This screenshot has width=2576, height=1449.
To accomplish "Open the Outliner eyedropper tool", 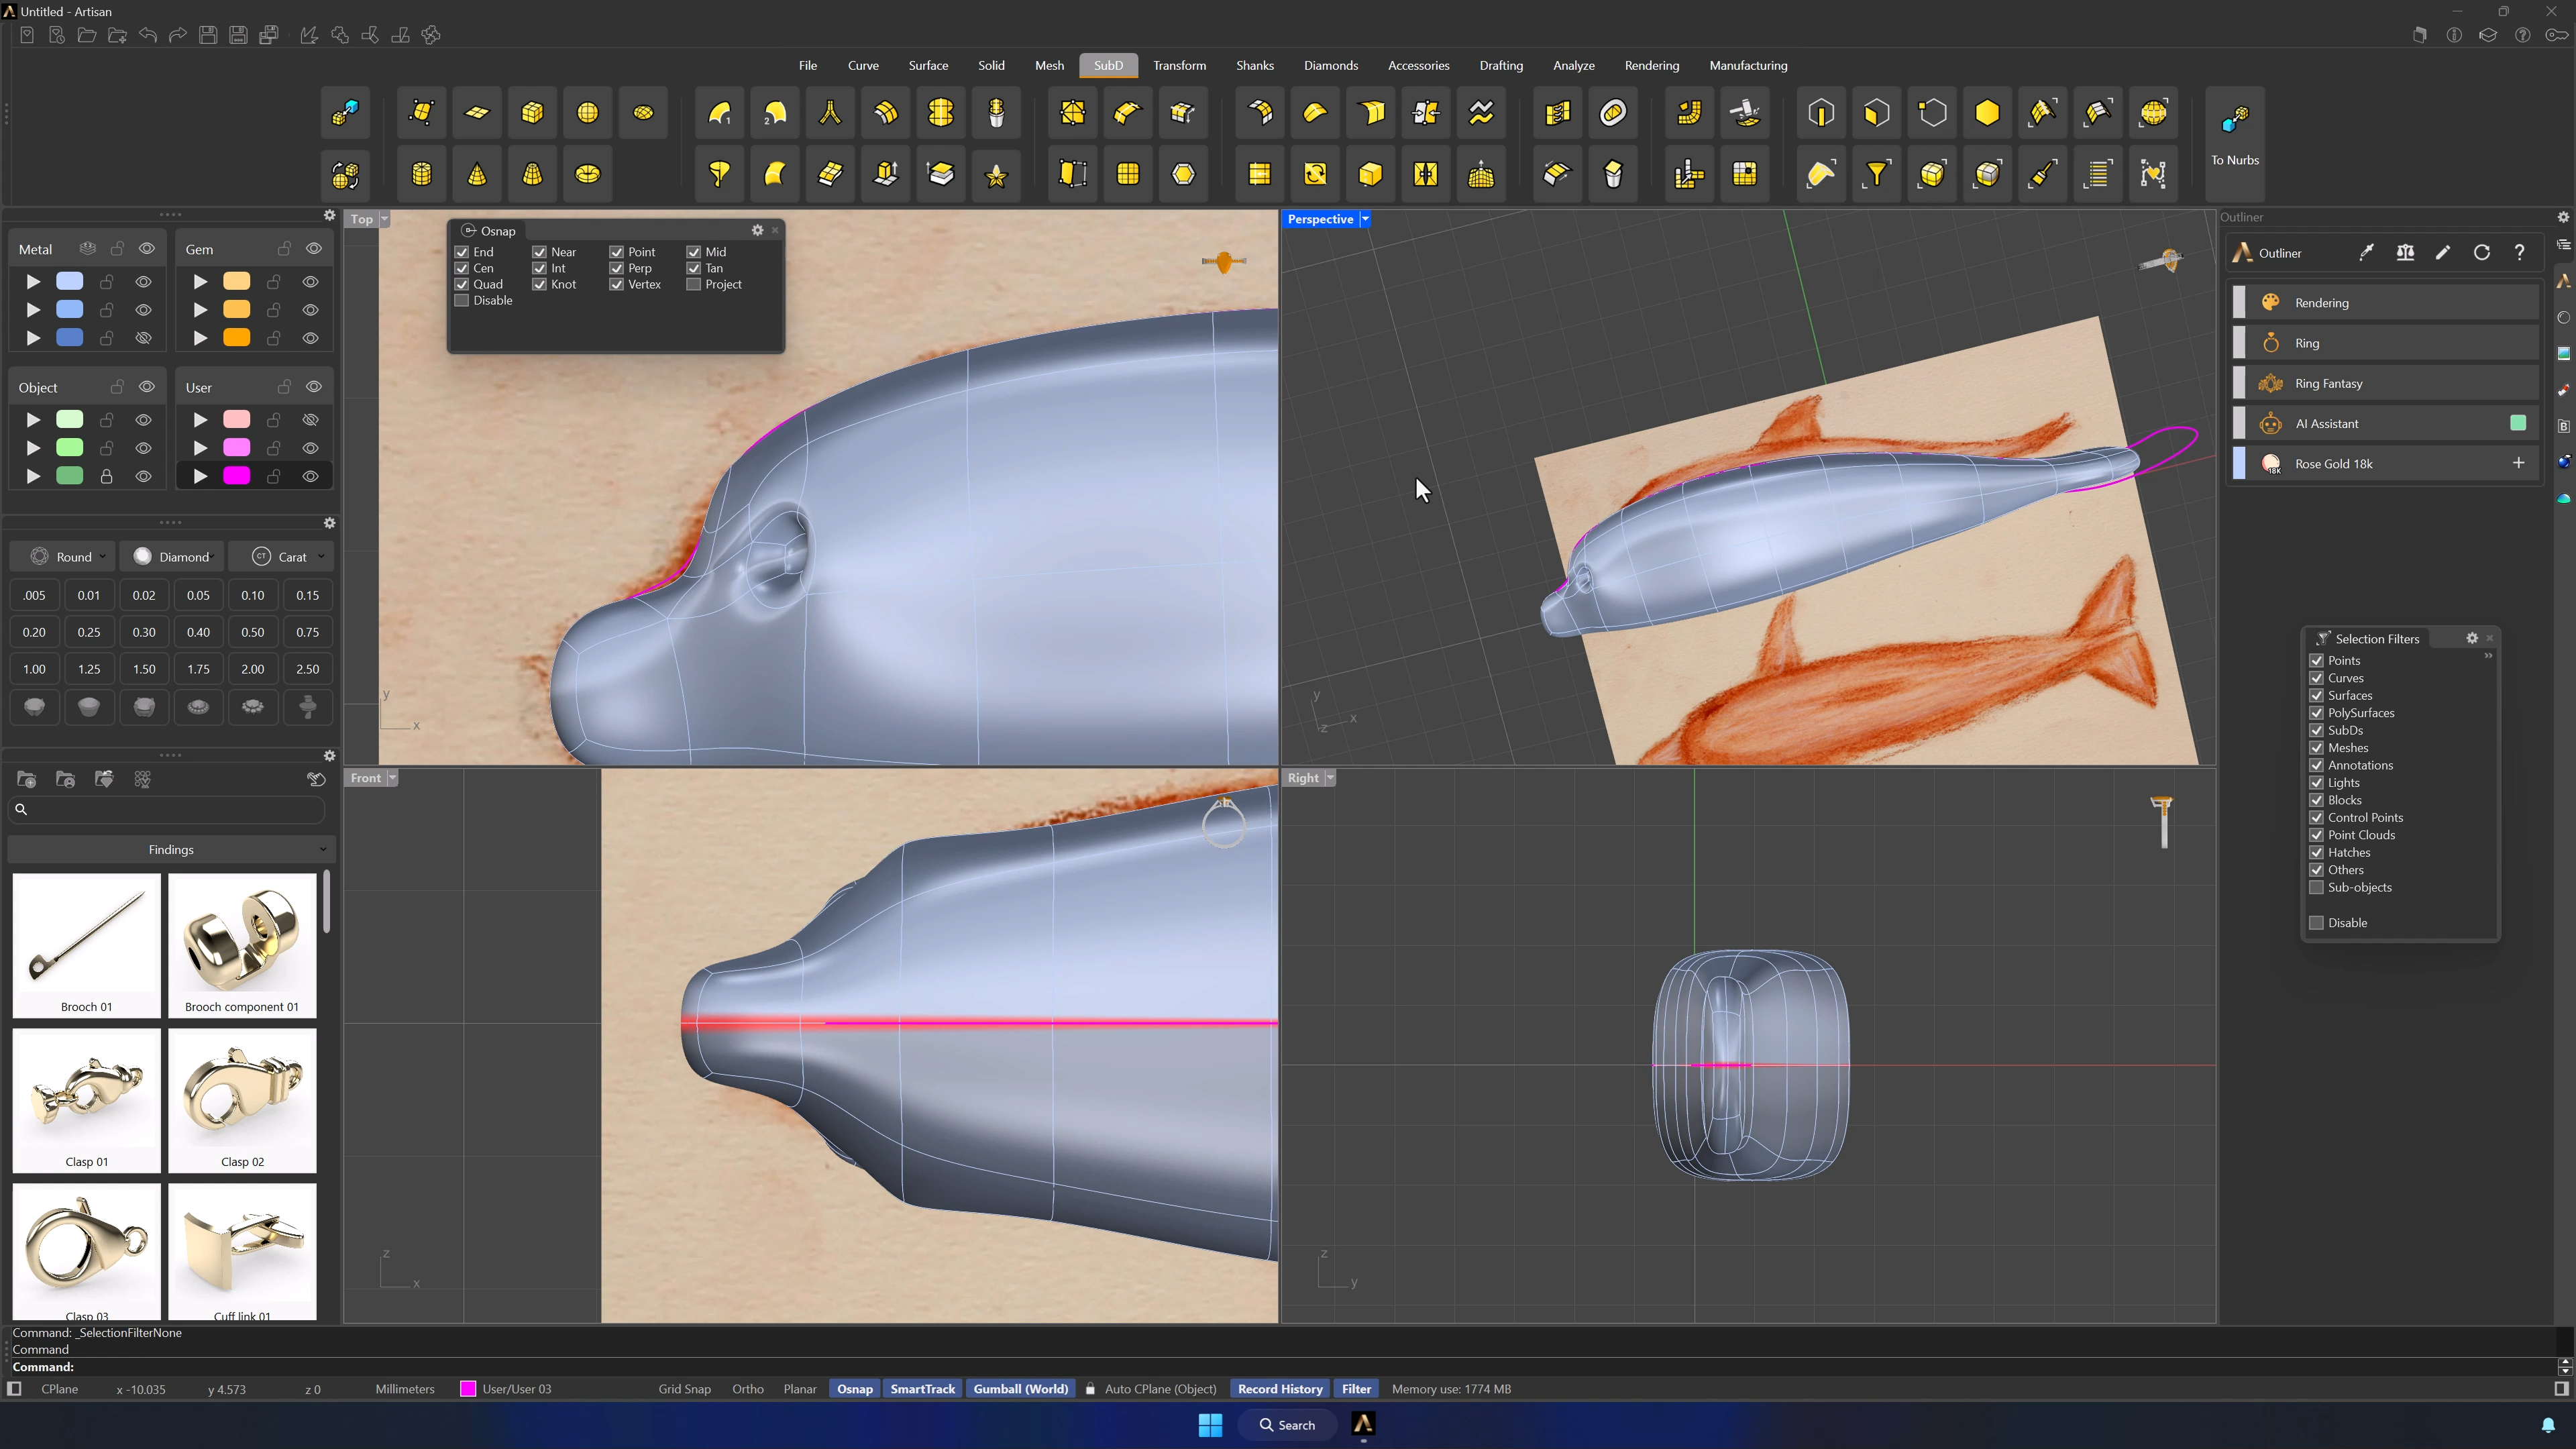I will [2366, 253].
